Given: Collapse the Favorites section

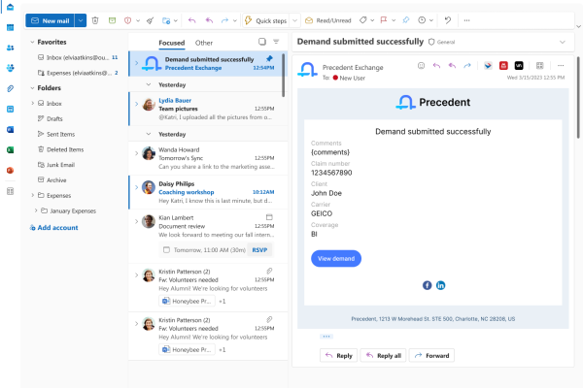Looking at the screenshot, I should click(32, 42).
